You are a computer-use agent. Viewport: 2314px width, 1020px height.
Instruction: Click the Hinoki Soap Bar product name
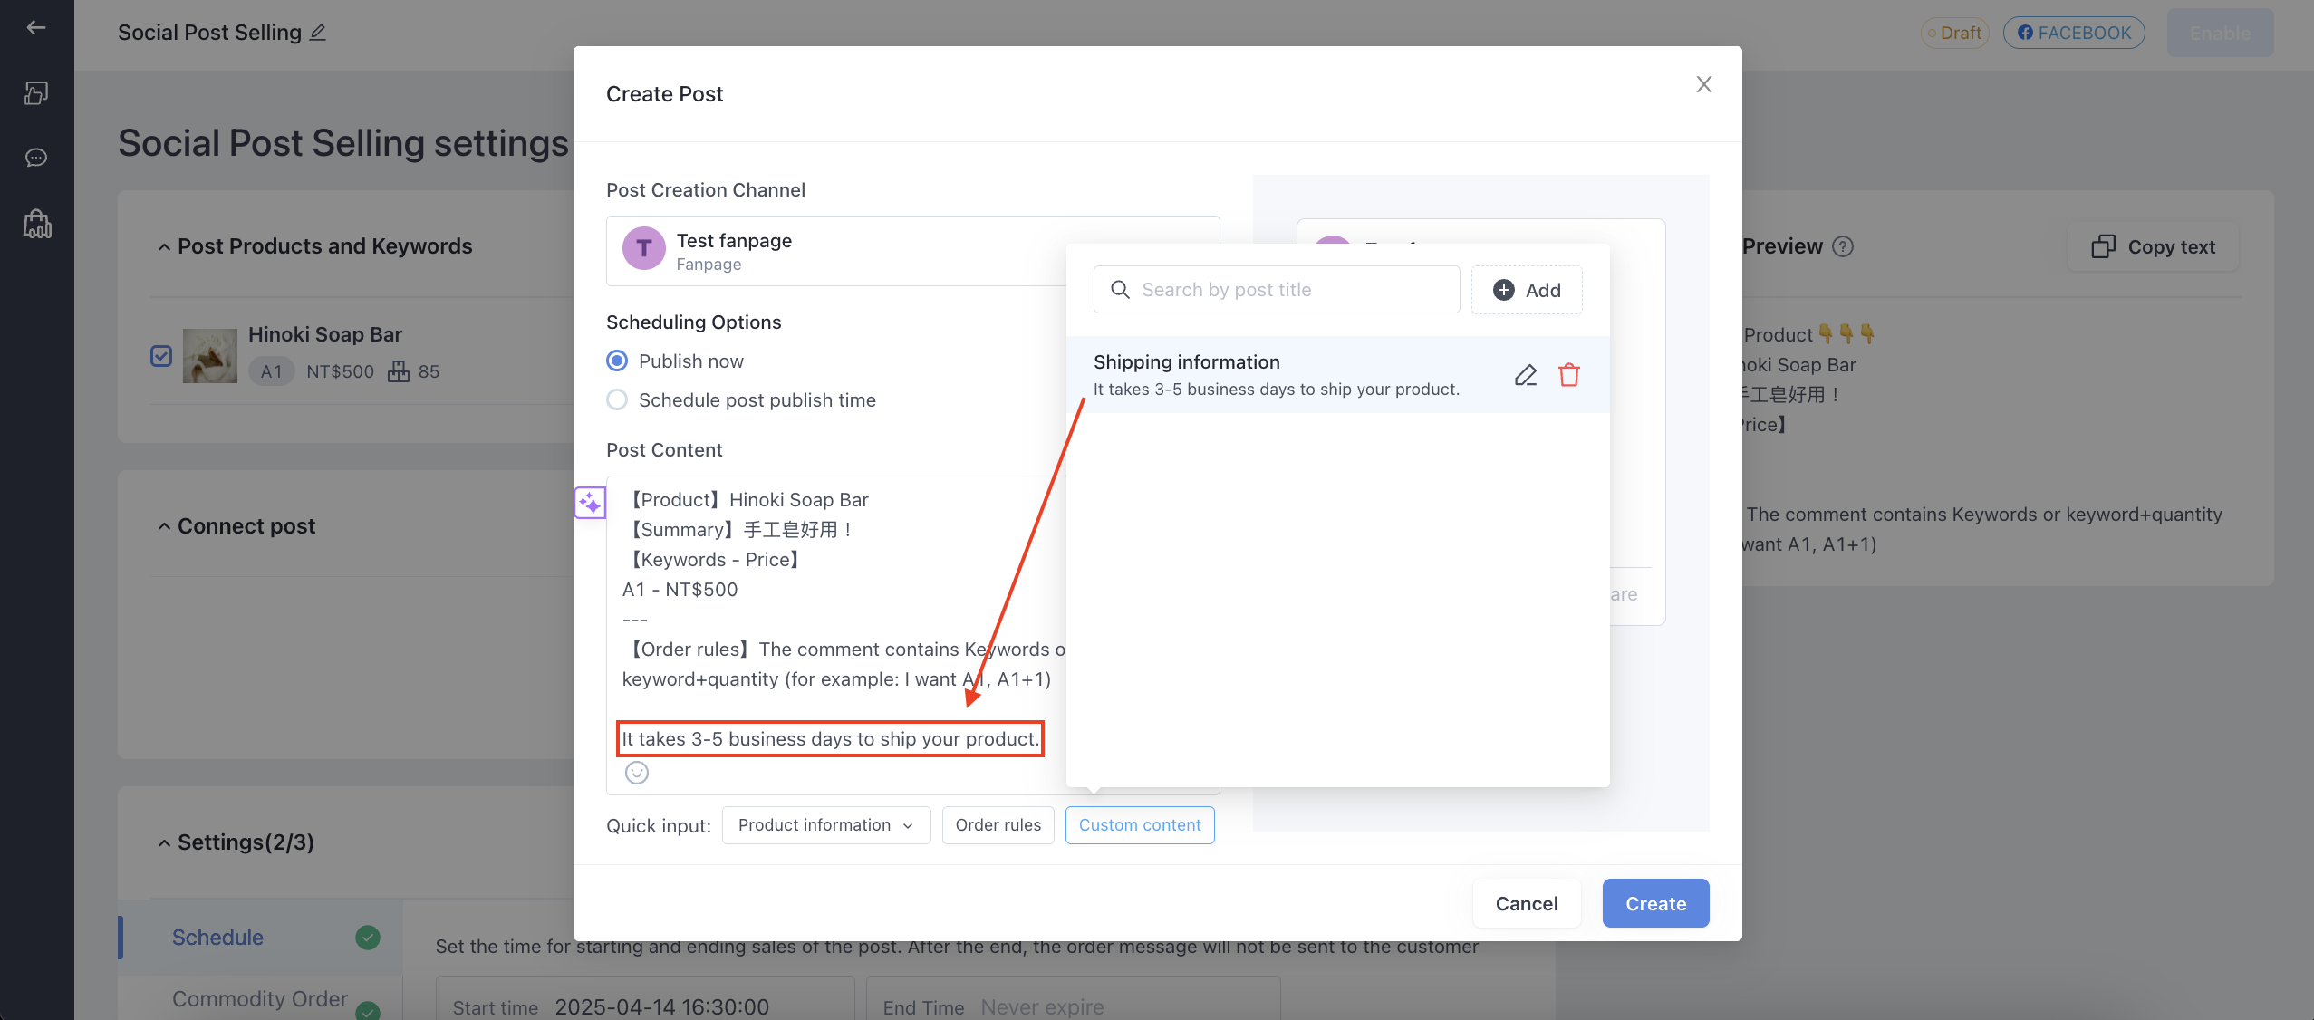325,334
